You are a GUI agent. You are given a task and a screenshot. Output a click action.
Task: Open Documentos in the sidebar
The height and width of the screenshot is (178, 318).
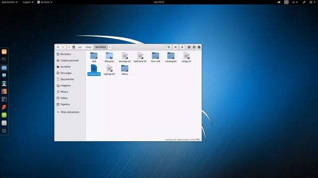(70, 79)
